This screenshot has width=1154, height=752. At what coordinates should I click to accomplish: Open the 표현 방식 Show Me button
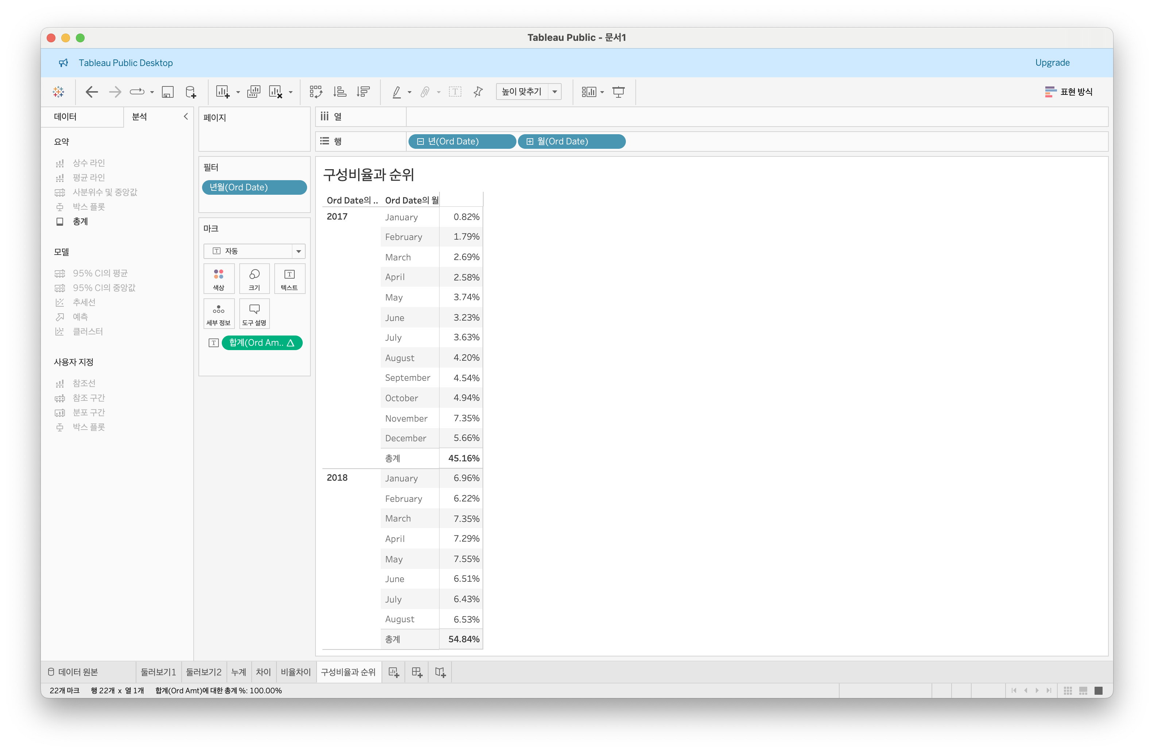[x=1069, y=92]
